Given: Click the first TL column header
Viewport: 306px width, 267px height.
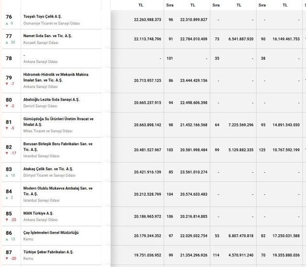Looking at the screenshot, I should (141, 5).
